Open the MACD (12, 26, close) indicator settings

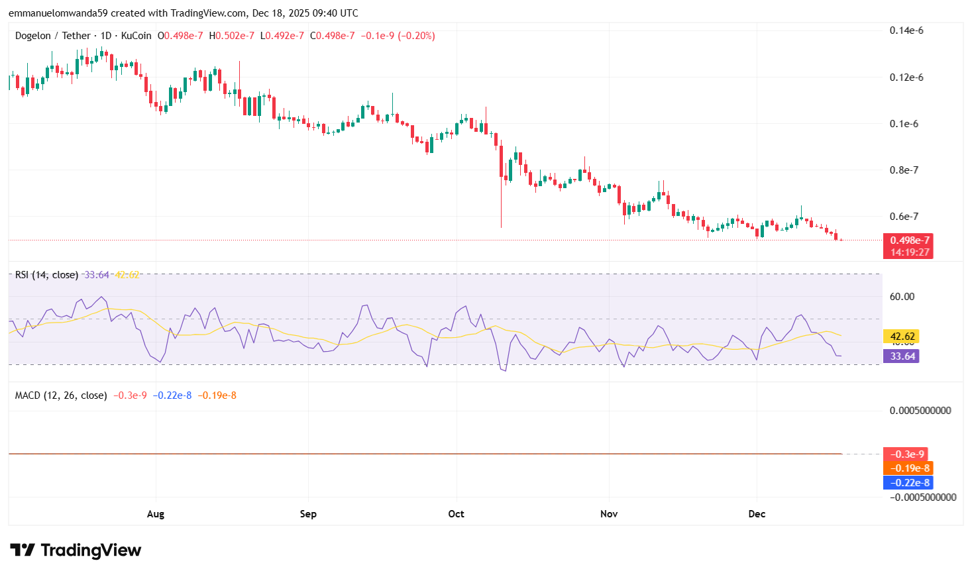[x=60, y=395]
